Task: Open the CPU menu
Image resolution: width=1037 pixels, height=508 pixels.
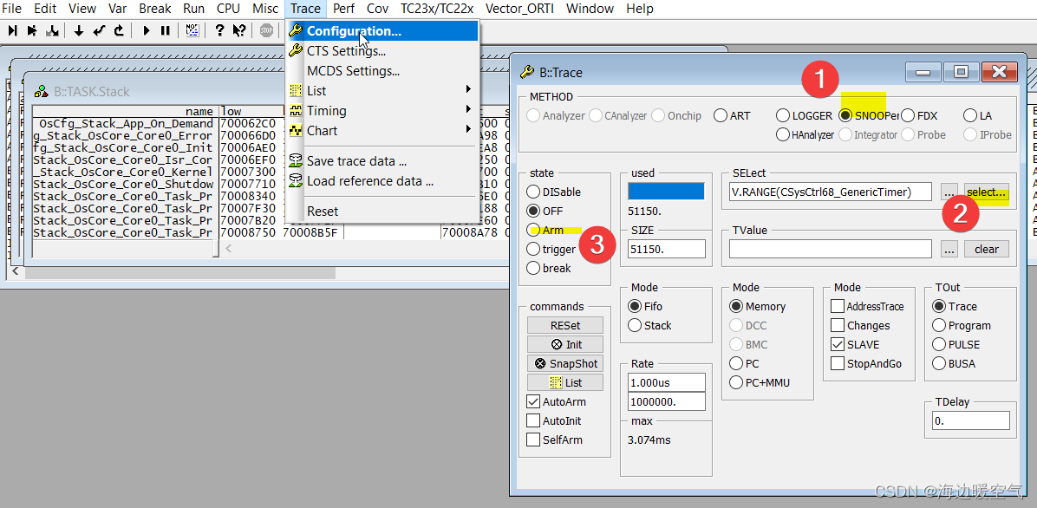Action: 228,9
